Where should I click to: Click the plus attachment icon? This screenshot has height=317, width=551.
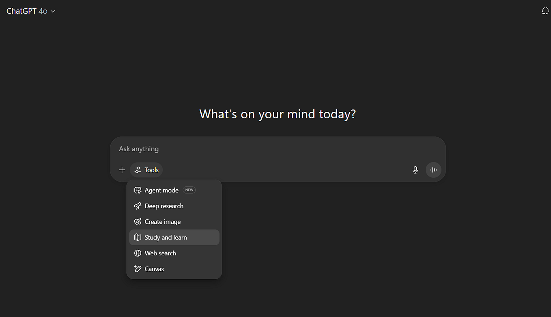coord(122,170)
